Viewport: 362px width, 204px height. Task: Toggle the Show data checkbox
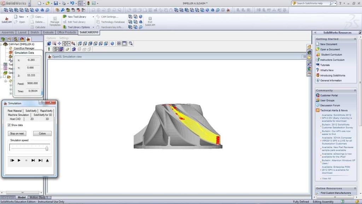(9, 125)
